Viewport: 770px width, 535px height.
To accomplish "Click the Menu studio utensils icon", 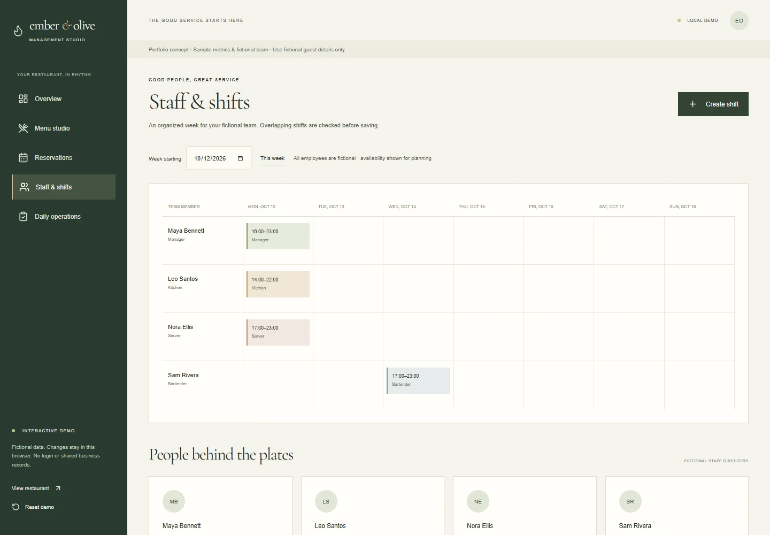I will [23, 128].
